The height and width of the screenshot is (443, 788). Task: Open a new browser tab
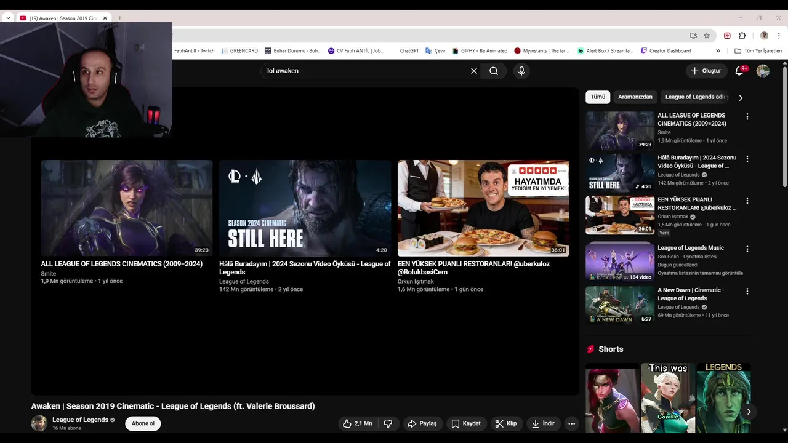click(119, 18)
